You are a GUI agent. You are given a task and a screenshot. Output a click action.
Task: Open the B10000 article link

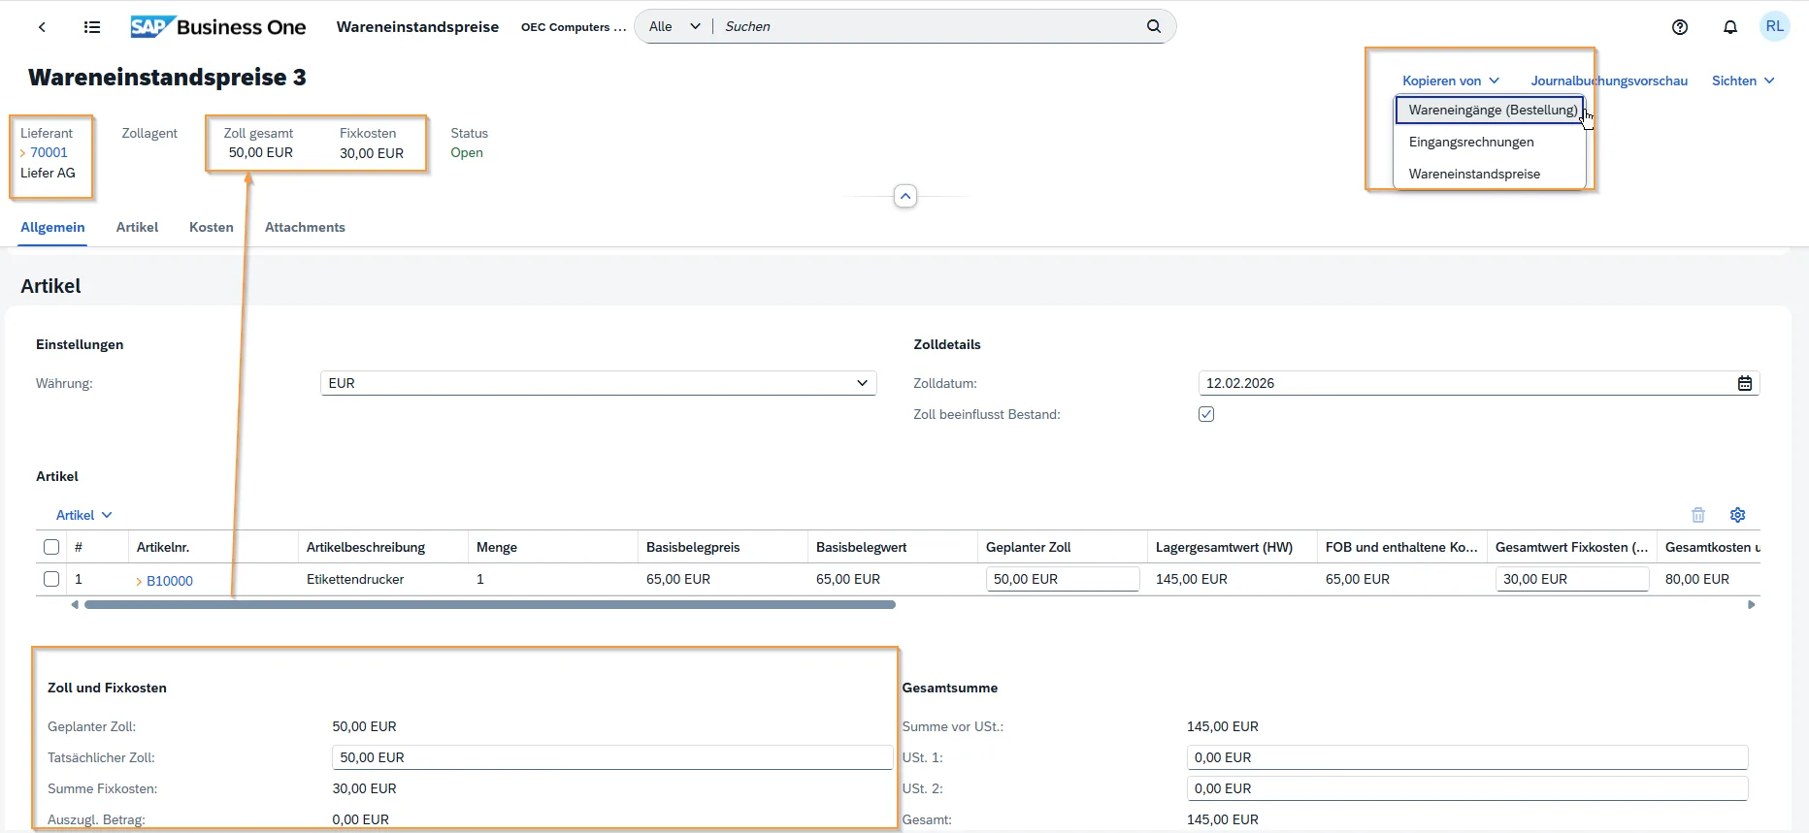pyautogui.click(x=170, y=580)
